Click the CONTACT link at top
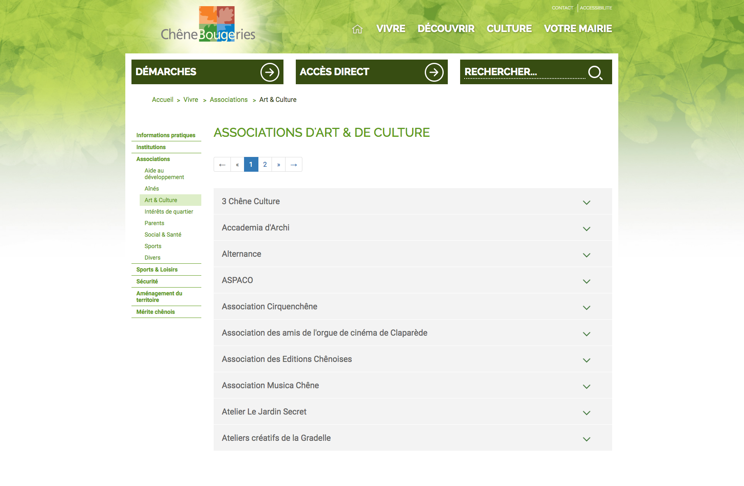 point(562,8)
